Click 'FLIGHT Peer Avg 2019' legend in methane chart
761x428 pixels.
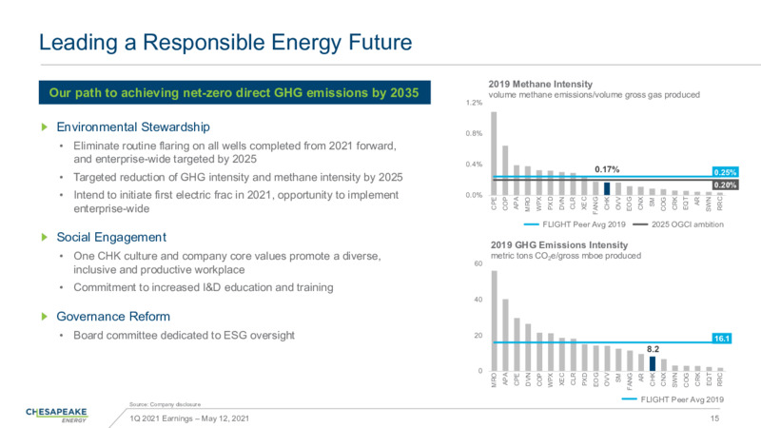tap(575, 224)
